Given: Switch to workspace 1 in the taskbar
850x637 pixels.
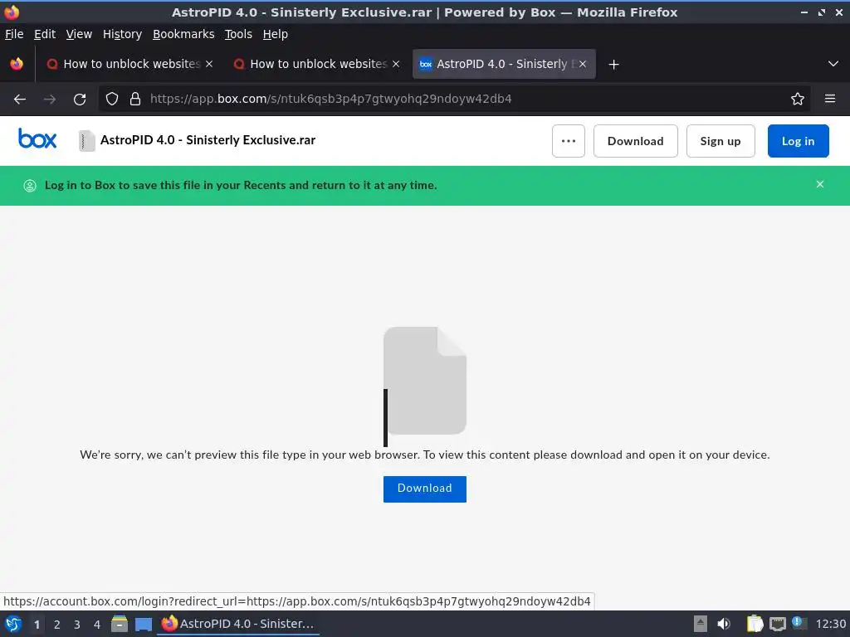Looking at the screenshot, I should (37, 625).
